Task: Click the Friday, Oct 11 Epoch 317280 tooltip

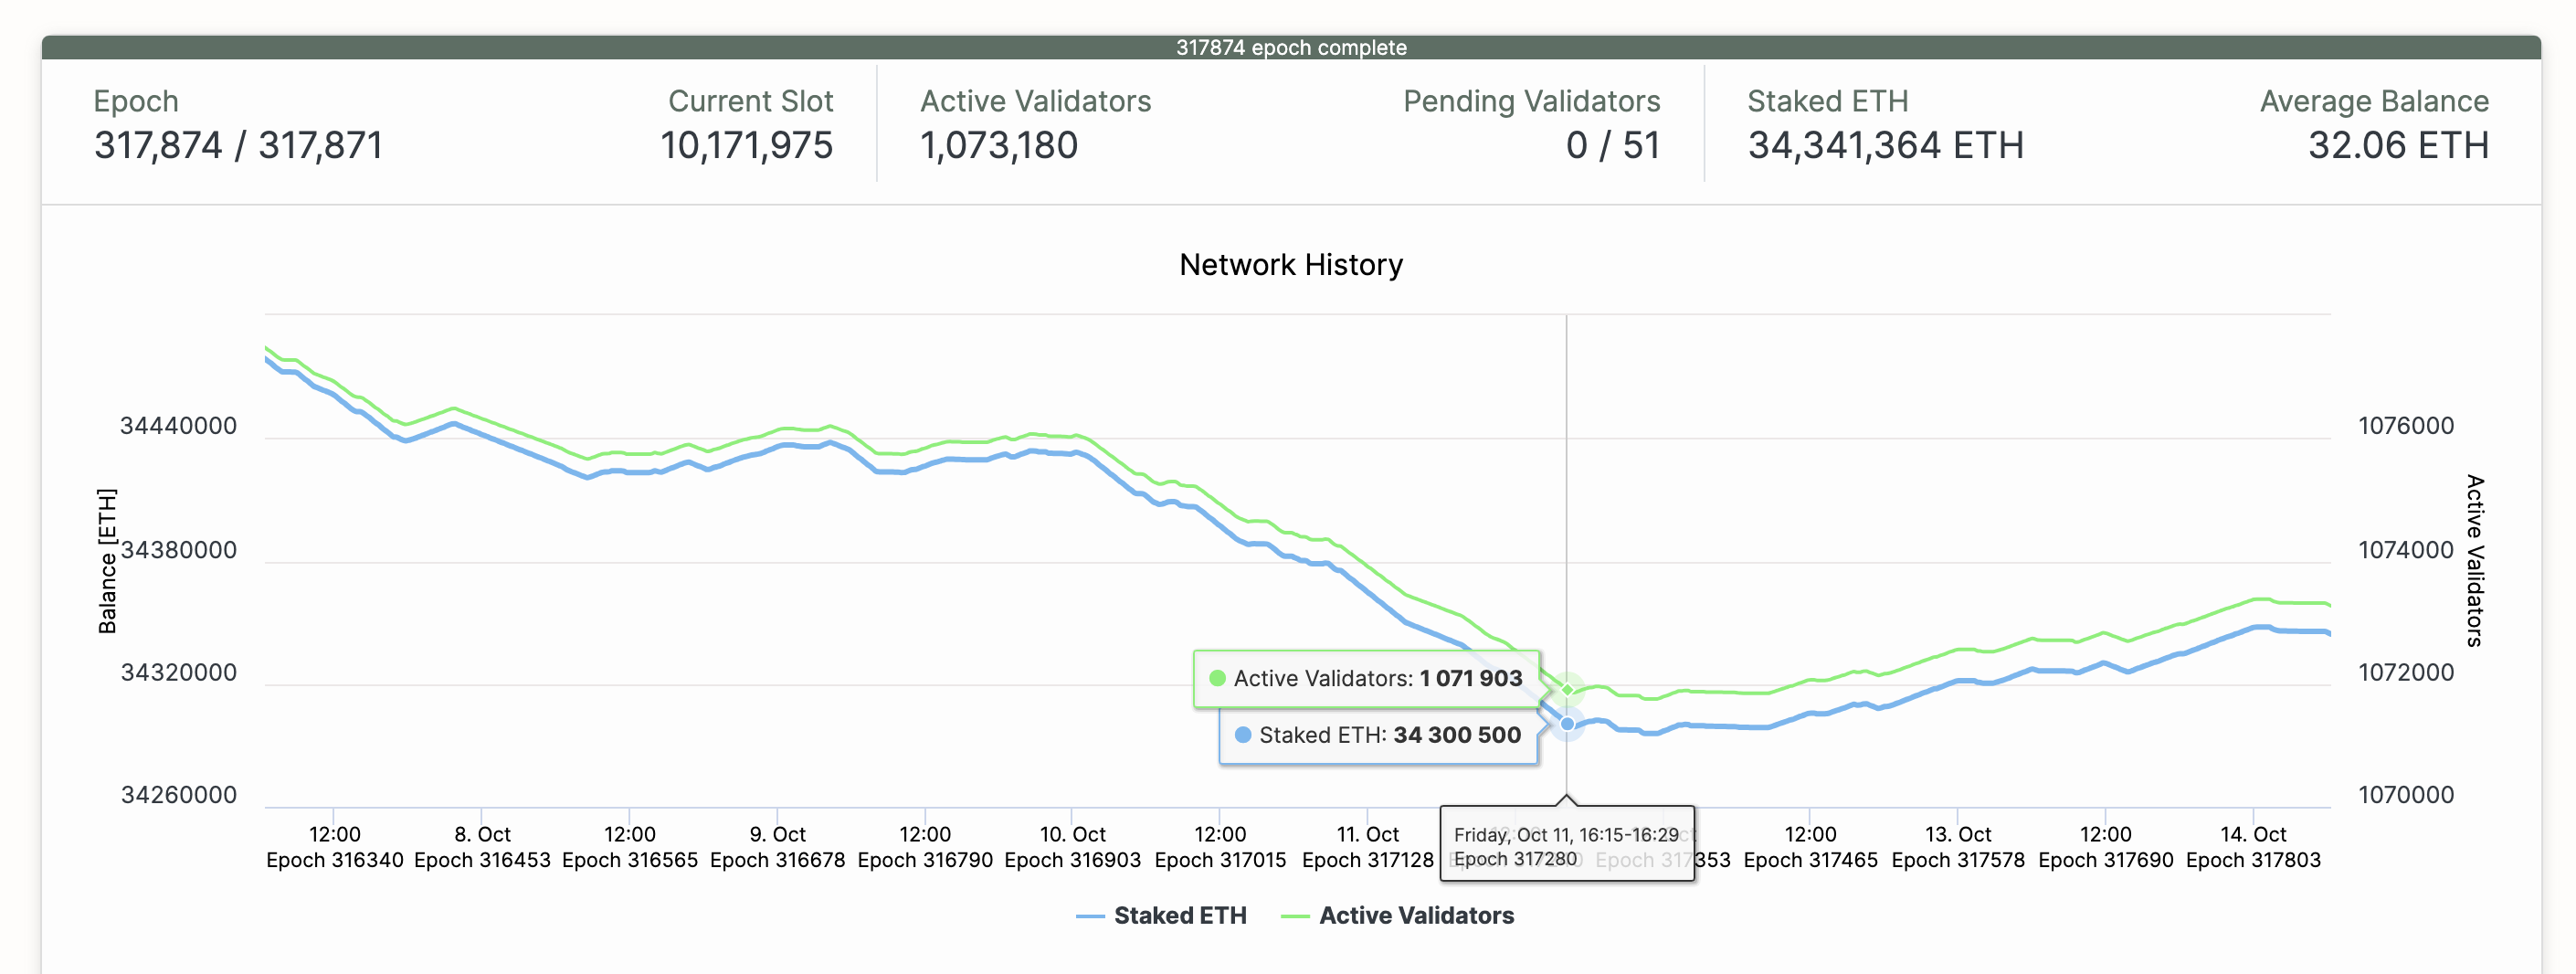Action: pyautogui.click(x=1567, y=845)
